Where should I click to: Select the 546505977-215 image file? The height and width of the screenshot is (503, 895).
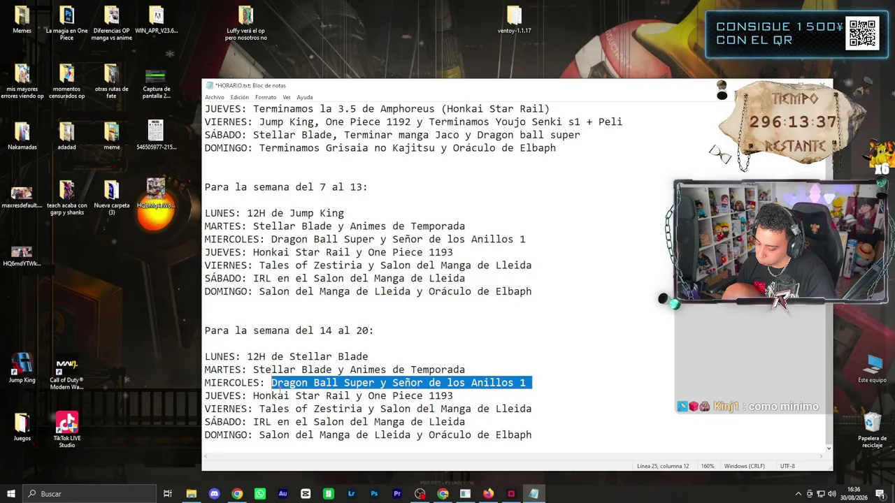coord(156,135)
